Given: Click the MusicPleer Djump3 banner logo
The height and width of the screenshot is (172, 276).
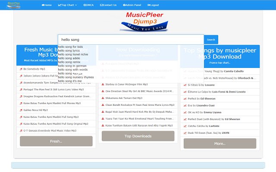Looking at the screenshot, I should pyautogui.click(x=144, y=21).
